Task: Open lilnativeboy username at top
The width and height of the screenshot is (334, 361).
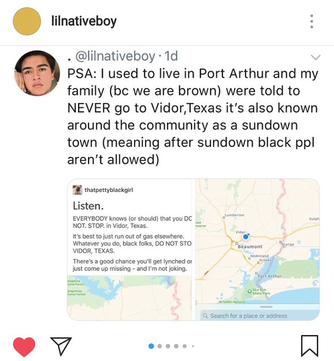Action: (84, 21)
